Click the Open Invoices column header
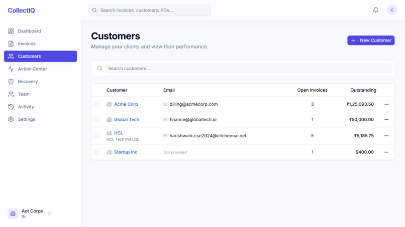The image size is (405, 227). pyautogui.click(x=312, y=90)
